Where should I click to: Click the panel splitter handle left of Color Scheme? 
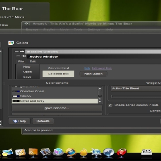(x=4, y=84)
